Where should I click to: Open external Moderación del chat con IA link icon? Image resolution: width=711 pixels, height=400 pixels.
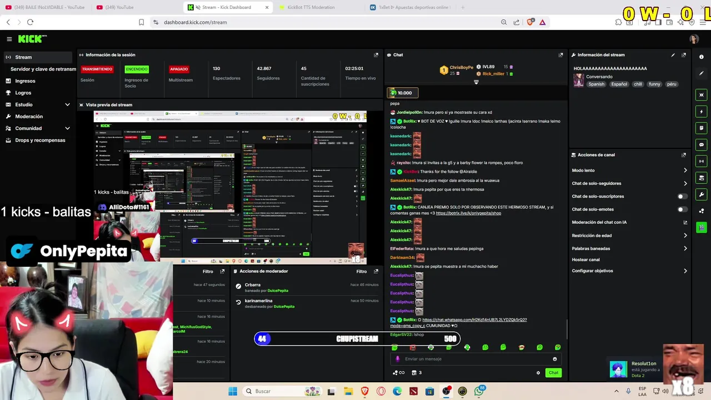click(x=685, y=222)
